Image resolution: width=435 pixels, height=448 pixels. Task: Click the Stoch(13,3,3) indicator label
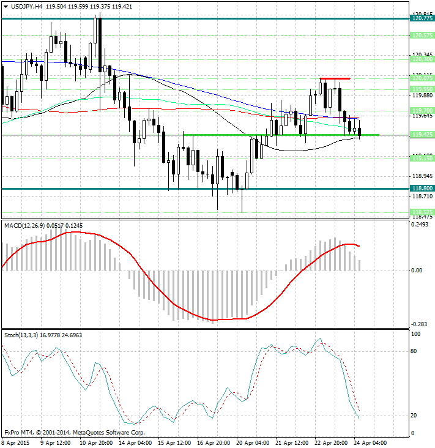pos(20,335)
